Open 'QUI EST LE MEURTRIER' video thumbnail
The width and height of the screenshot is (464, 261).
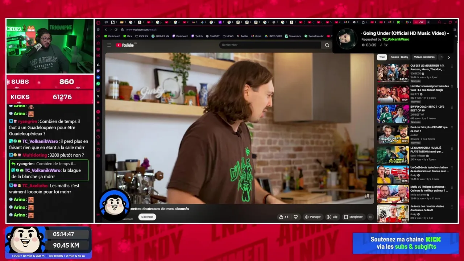pyautogui.click(x=393, y=73)
